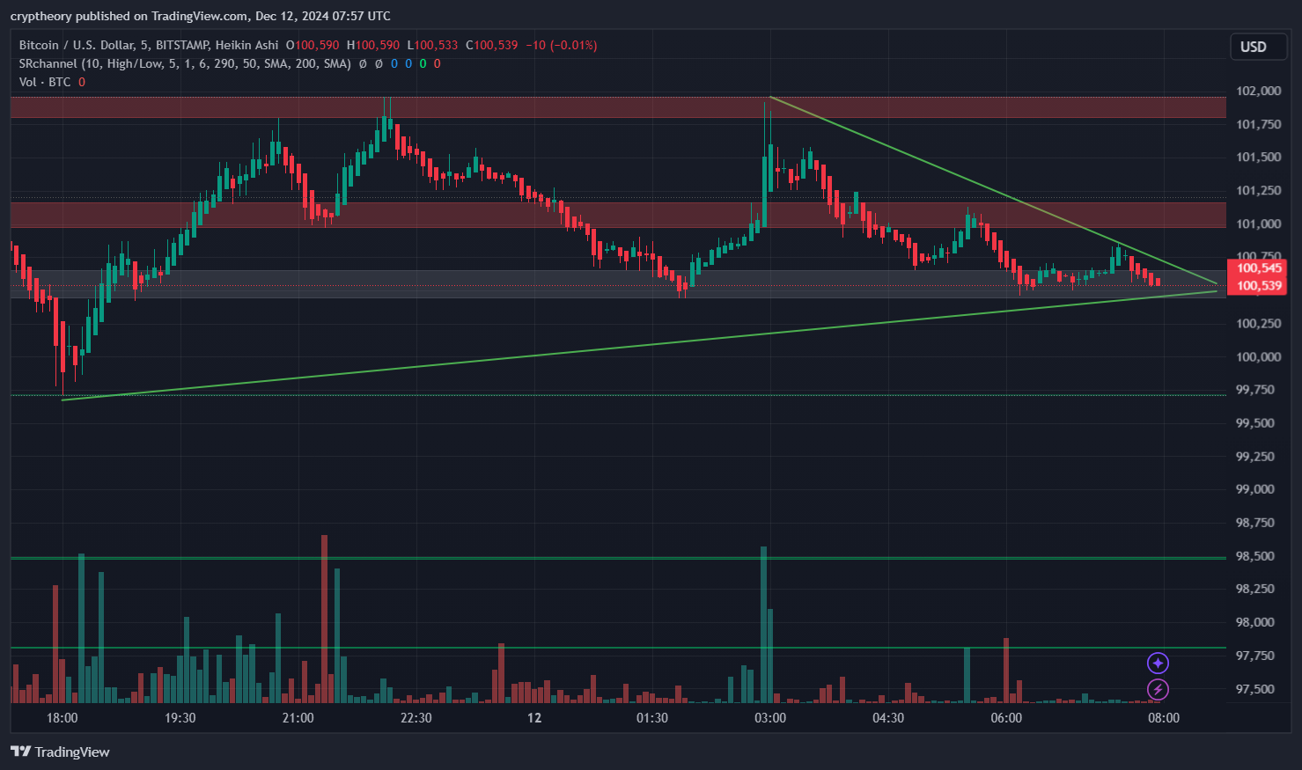
Task: Click the 97,750 price axis label
Action: (1255, 656)
